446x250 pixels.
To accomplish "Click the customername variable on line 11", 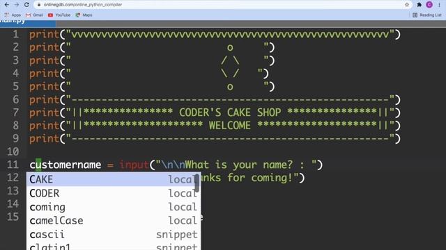I will [x=66, y=165].
